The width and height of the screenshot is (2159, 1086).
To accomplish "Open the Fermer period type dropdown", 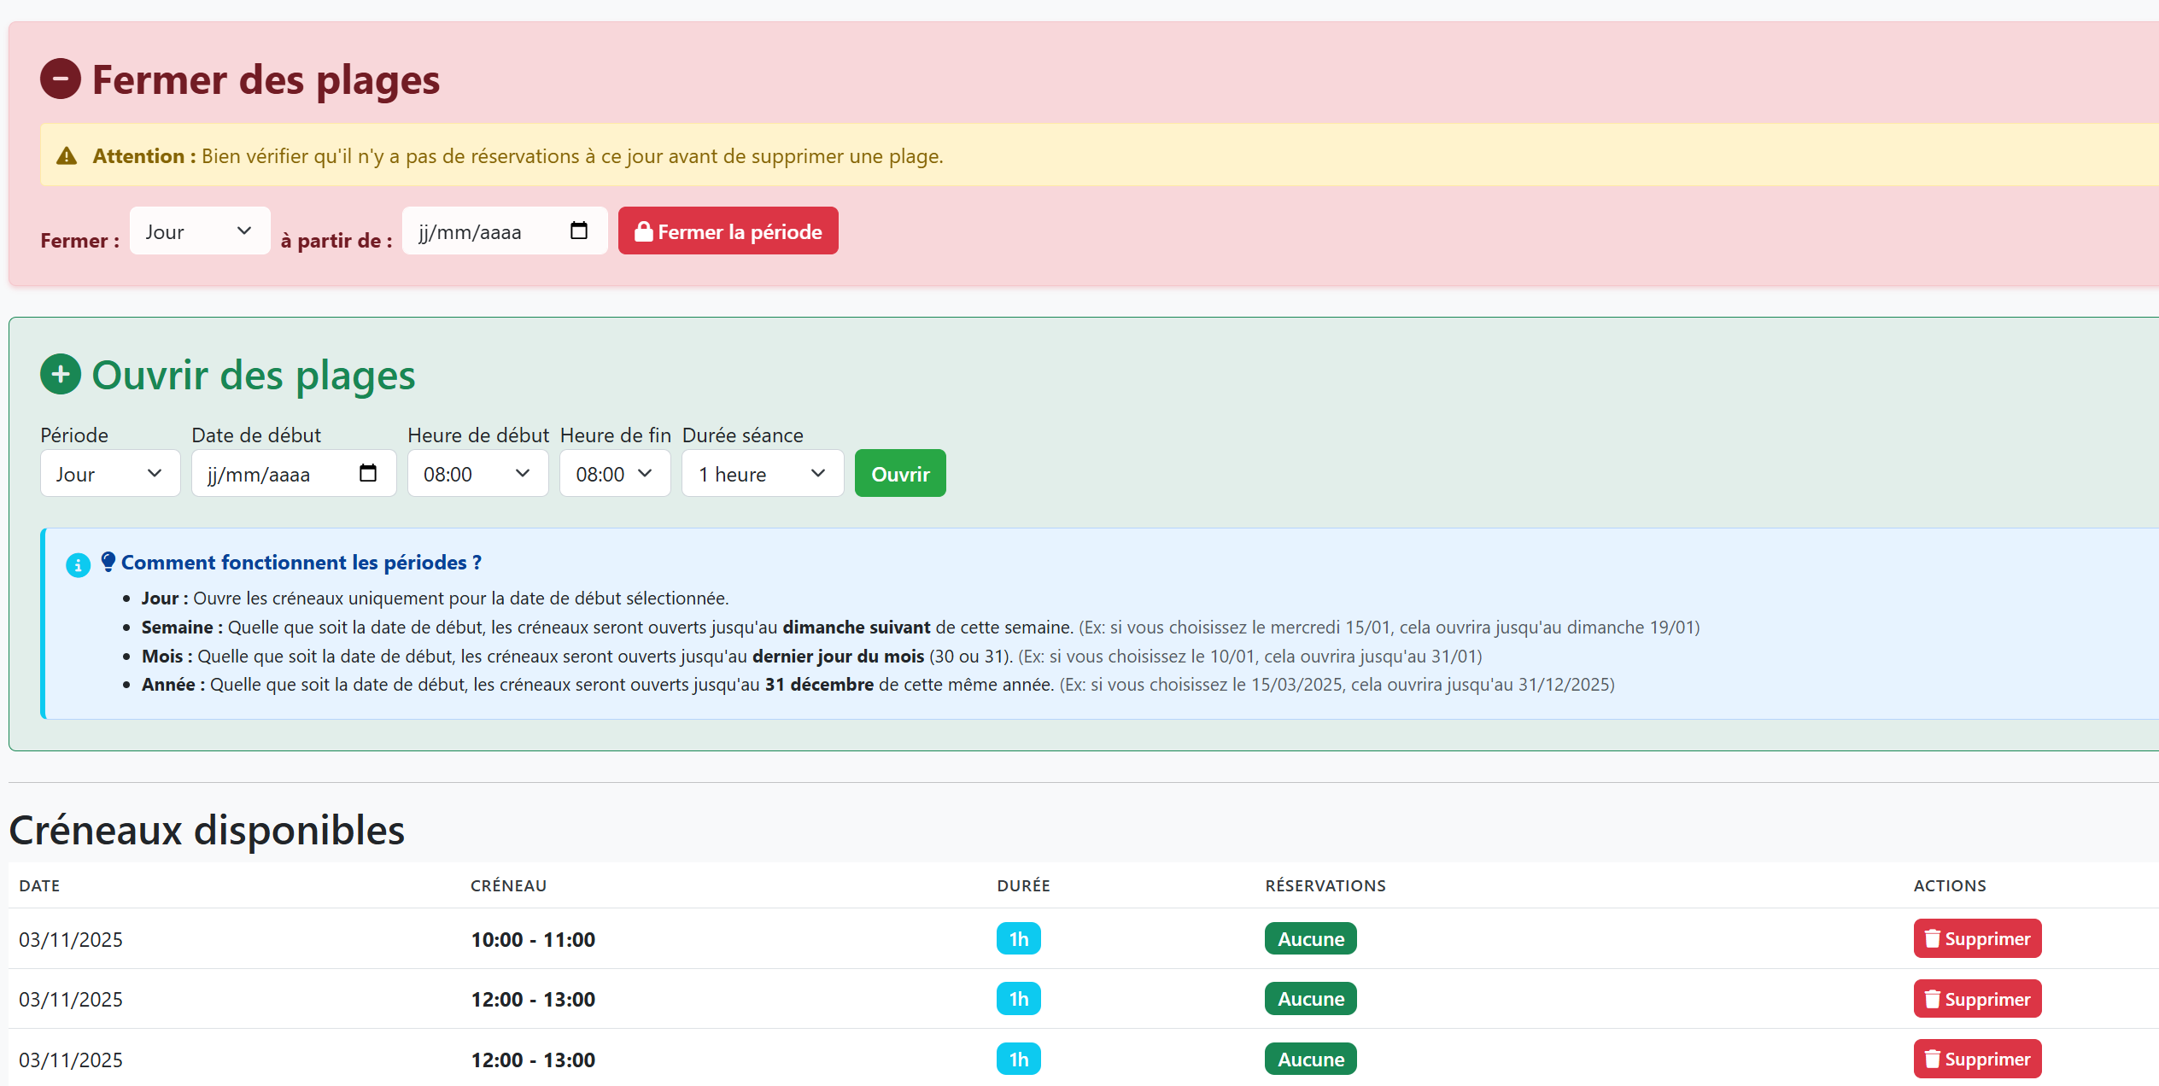I will pyautogui.click(x=199, y=231).
